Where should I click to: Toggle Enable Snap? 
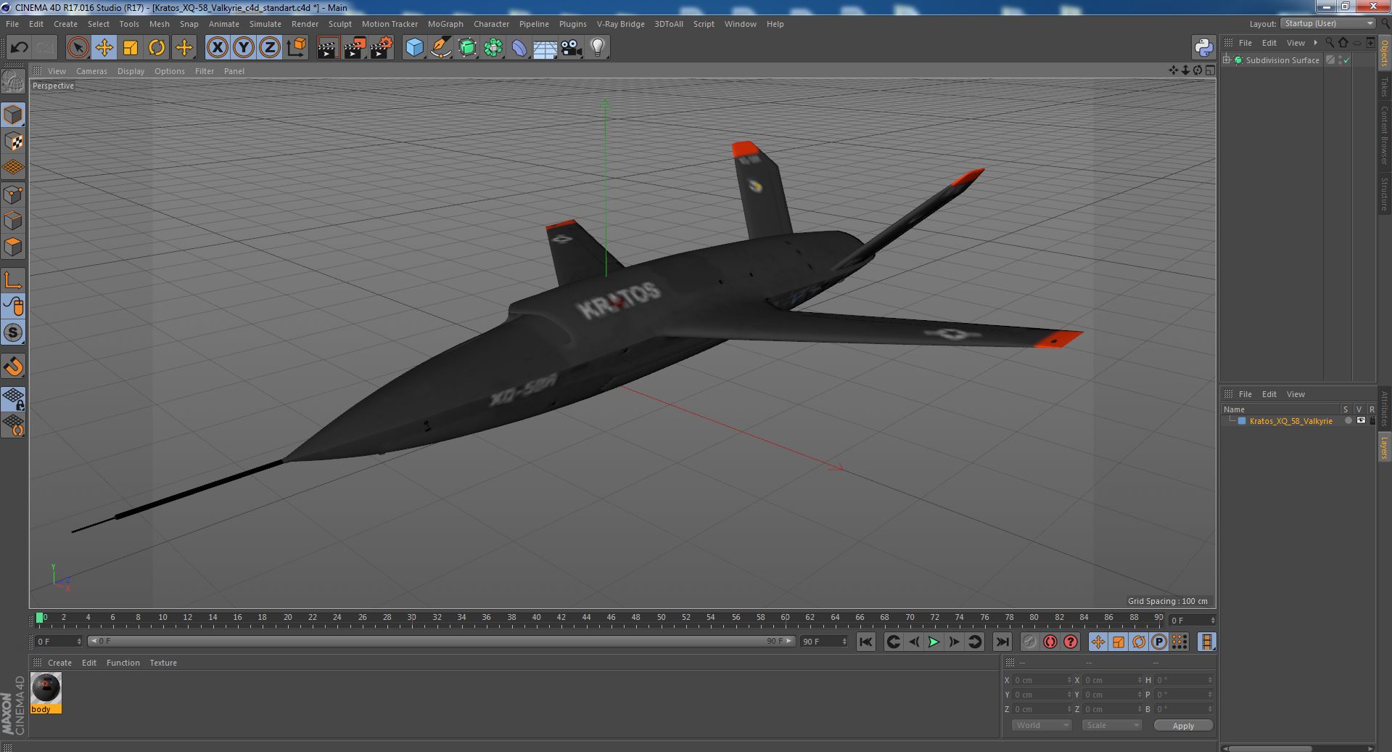coord(13,367)
